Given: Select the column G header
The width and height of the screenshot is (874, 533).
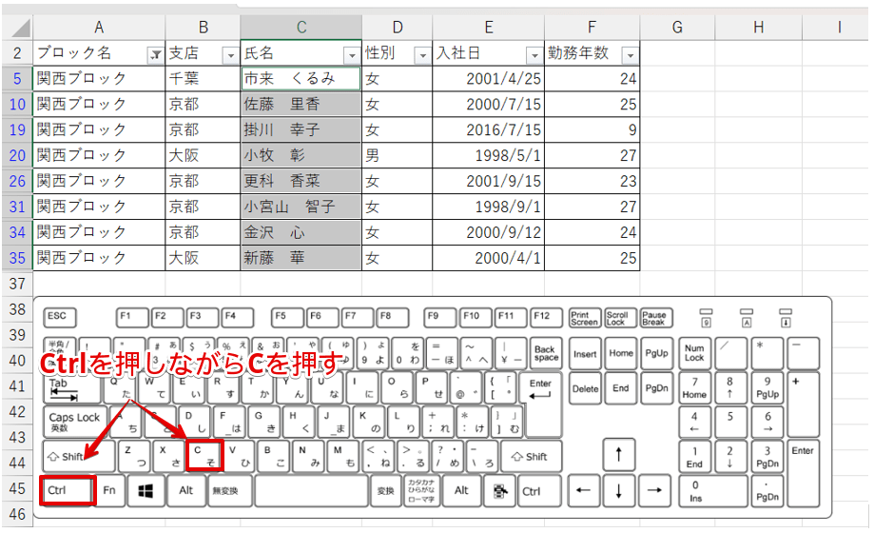Looking at the screenshot, I should 677,27.
